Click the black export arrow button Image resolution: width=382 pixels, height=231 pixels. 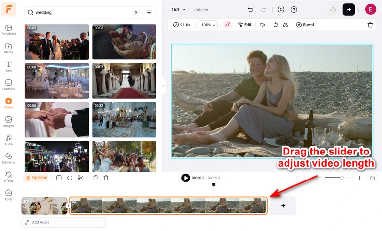pos(349,10)
